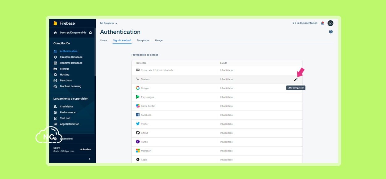Click the Microsoft provider logo
Image resolution: width=386 pixels, height=179 pixels.
coord(138,151)
